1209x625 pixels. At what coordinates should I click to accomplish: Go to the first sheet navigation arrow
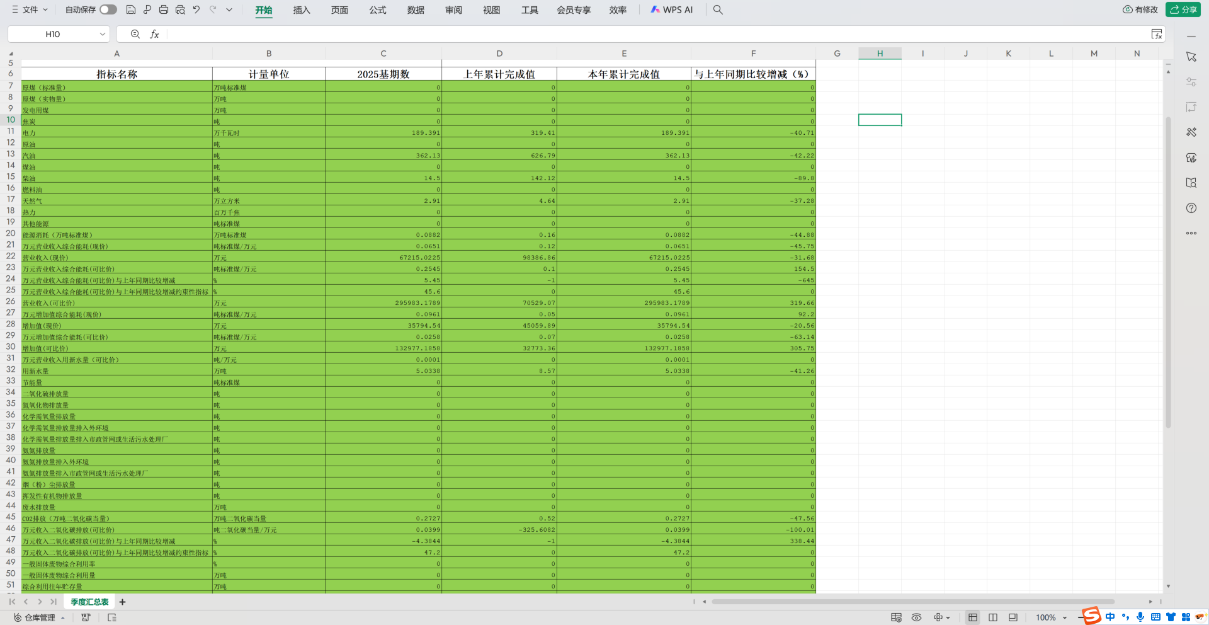tap(12, 602)
